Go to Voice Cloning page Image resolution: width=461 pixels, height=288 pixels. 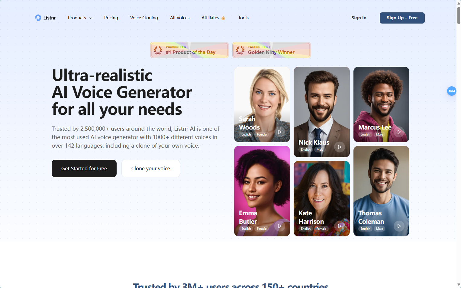pos(144,18)
